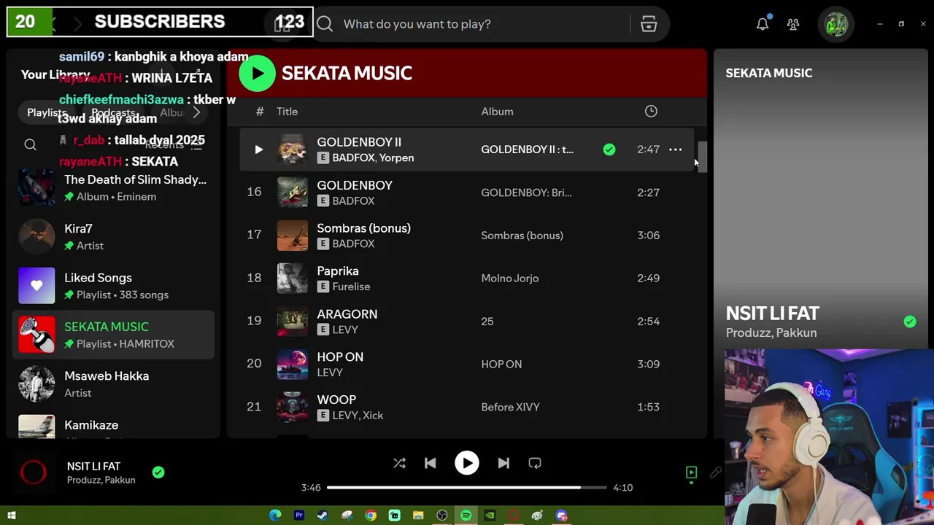Toggle the saved checkmark for GOLDENBOY II

[609, 149]
